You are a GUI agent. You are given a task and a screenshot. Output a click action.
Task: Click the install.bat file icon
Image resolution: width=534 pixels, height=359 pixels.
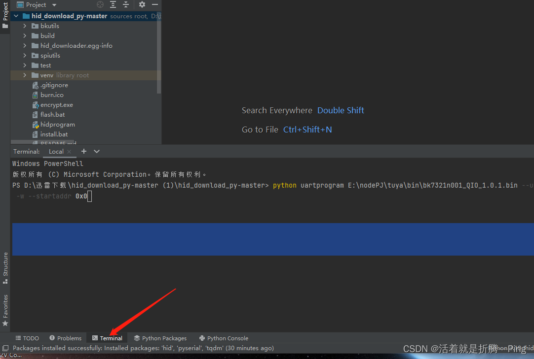point(35,134)
